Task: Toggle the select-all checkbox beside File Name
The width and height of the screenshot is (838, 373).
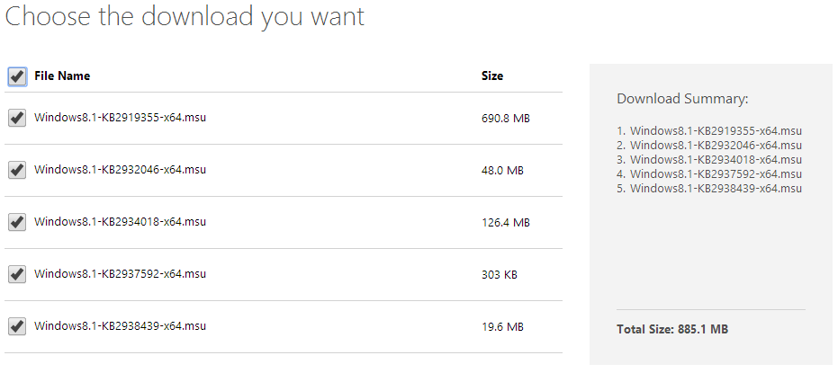Action: coord(17,76)
